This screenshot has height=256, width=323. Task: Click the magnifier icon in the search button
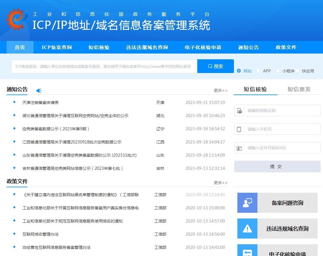tap(210, 66)
